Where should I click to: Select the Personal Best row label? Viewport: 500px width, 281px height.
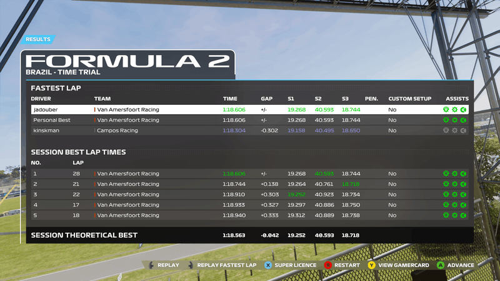click(x=52, y=120)
